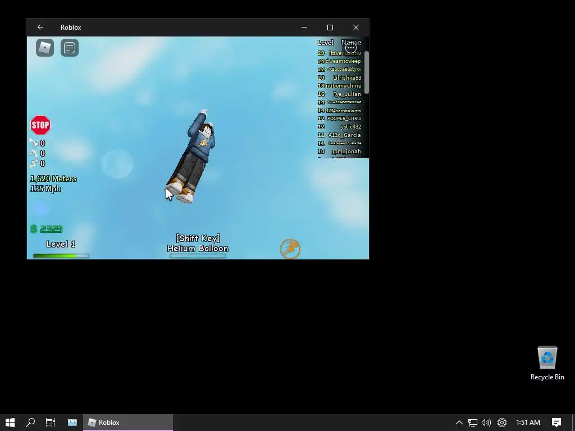Click the bottom broken bone counter icon
The width and height of the screenshot is (575, 431).
(x=34, y=163)
